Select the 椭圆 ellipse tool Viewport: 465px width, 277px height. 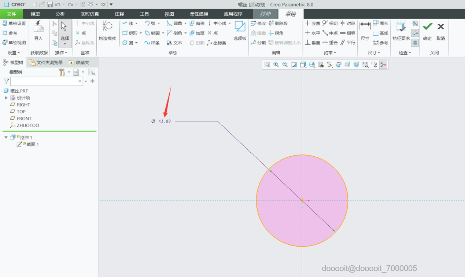152,33
